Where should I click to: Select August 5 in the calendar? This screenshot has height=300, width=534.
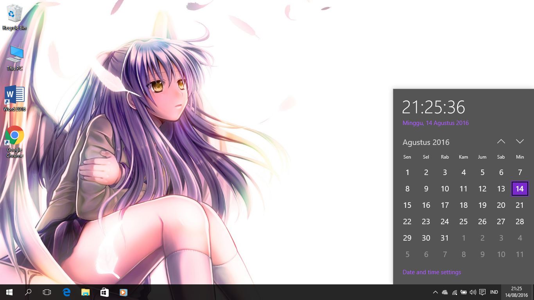(x=482, y=172)
